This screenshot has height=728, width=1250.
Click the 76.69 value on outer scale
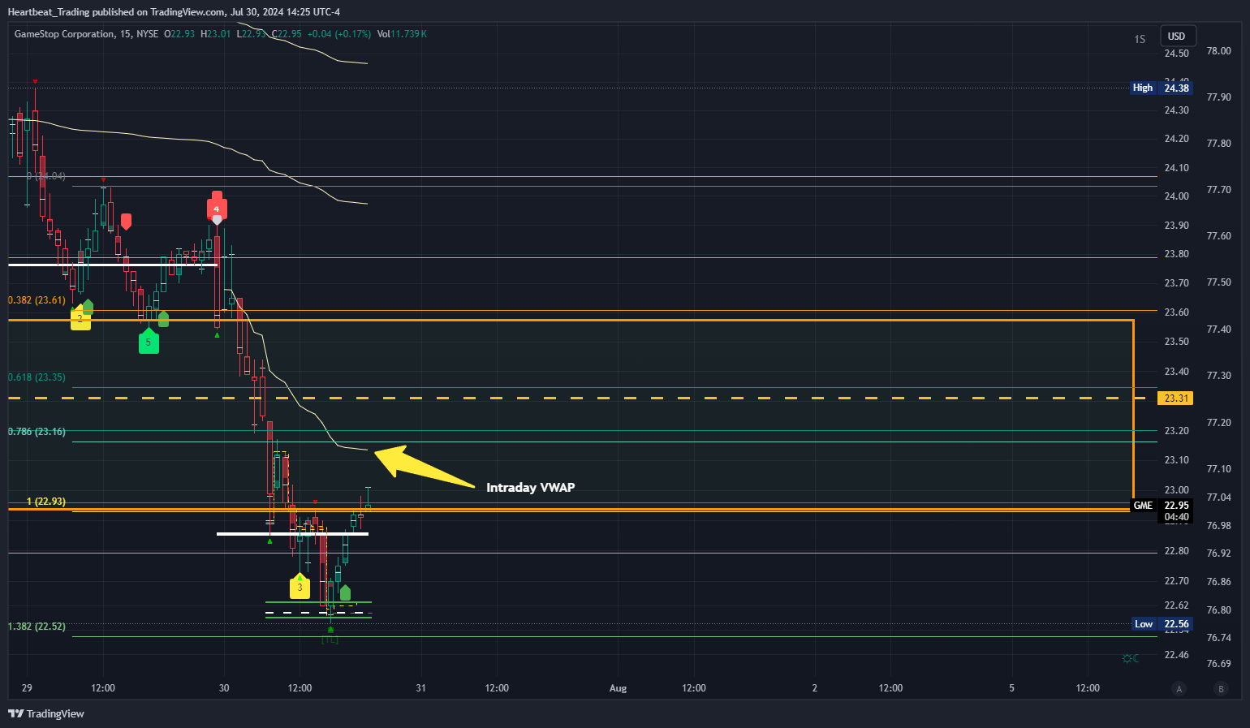pos(1219,664)
